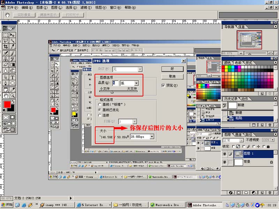
Task: Hide the 背景 layer using eye icon
Action: pos(225,162)
